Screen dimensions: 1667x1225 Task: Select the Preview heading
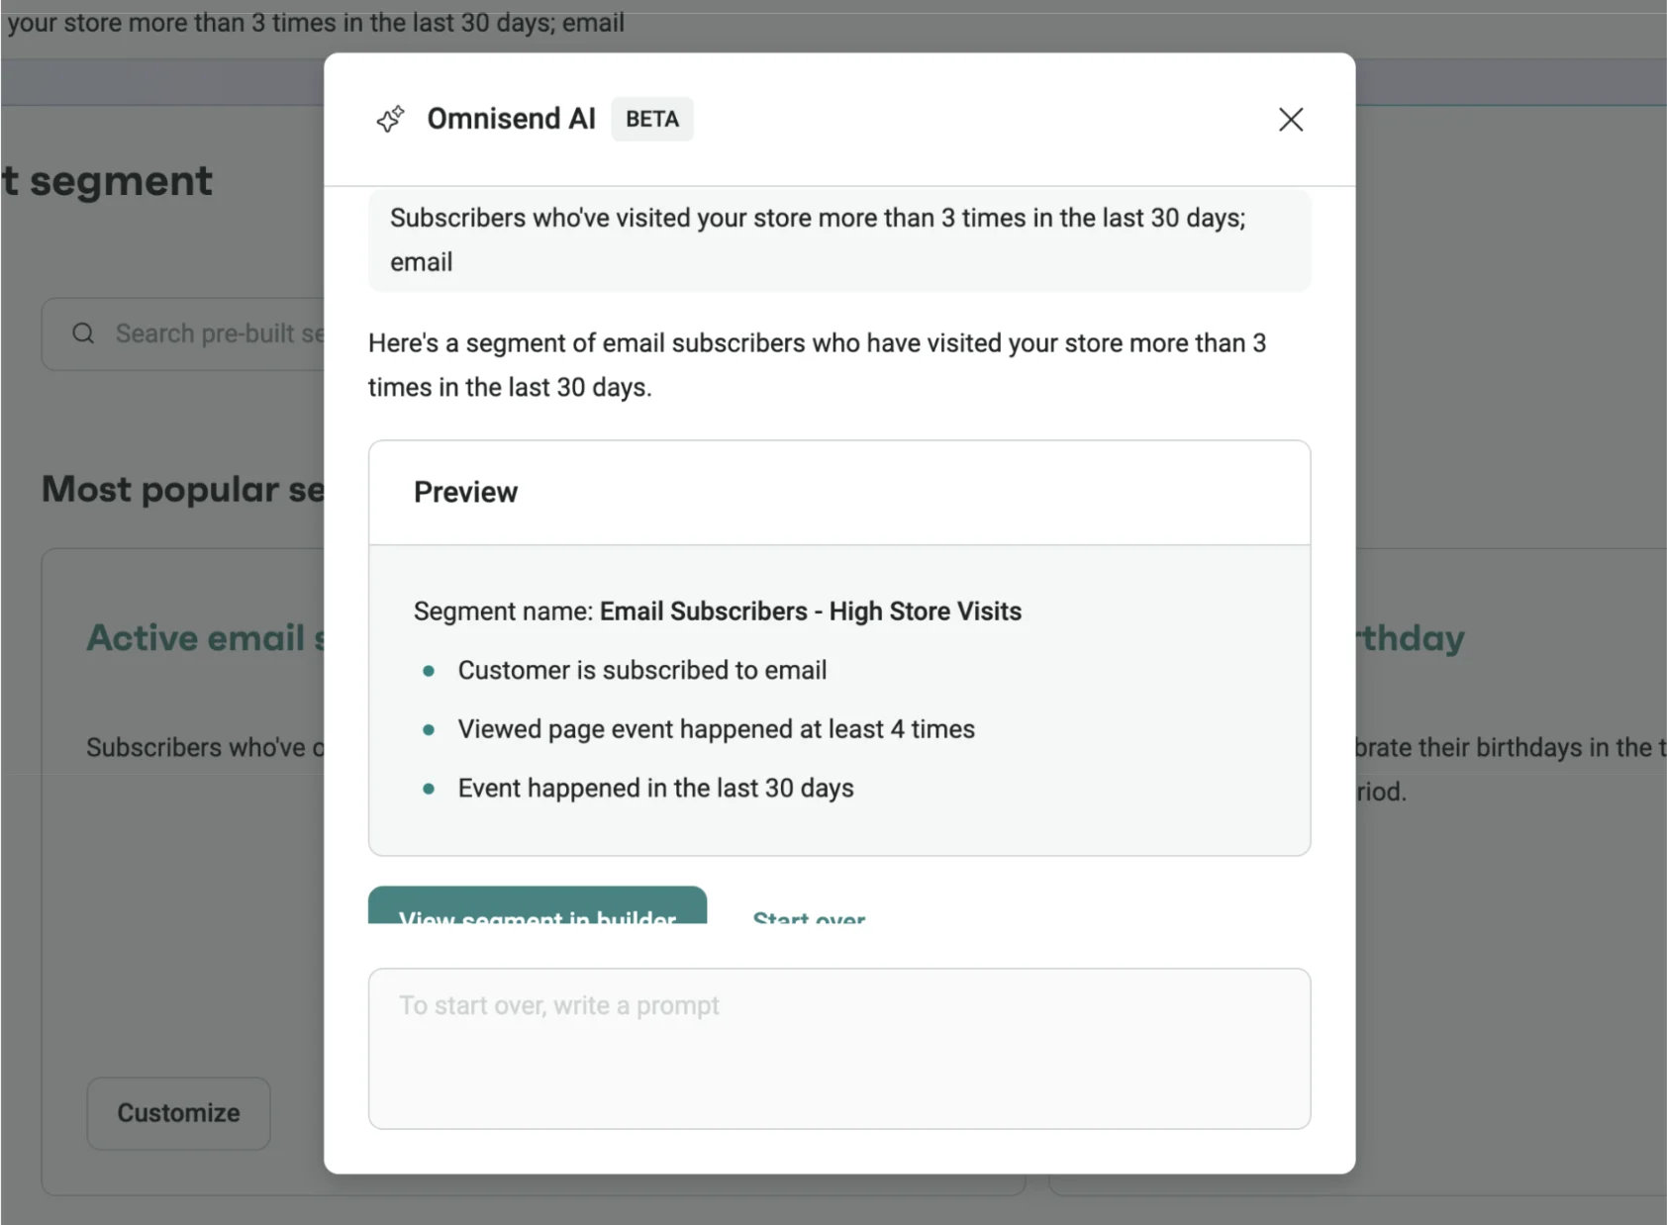[465, 492]
